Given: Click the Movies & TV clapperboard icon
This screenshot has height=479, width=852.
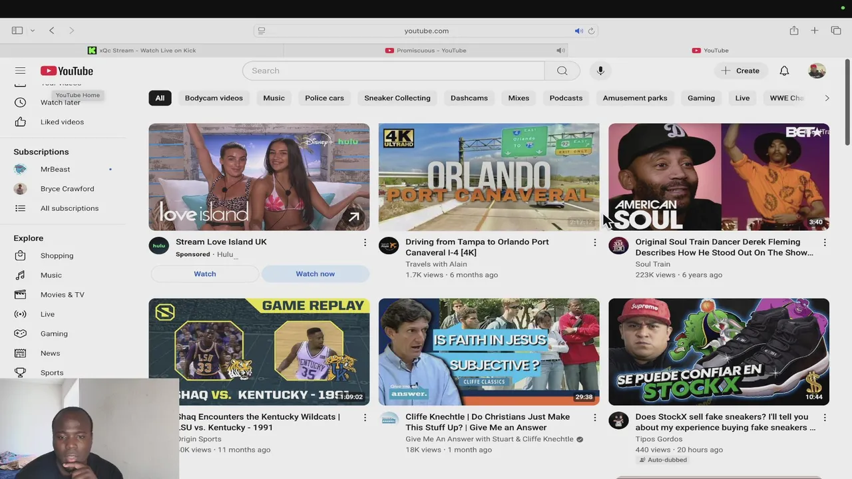Looking at the screenshot, I should 21,295.
